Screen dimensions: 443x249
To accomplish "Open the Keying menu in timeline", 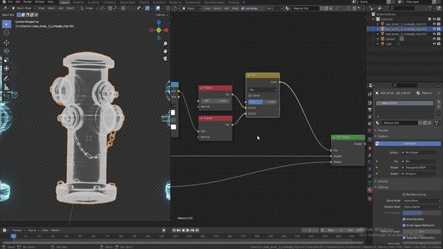I will pos(33,230).
